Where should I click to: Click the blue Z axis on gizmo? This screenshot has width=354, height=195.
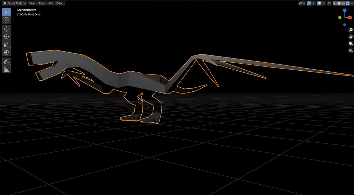pos(345,10)
